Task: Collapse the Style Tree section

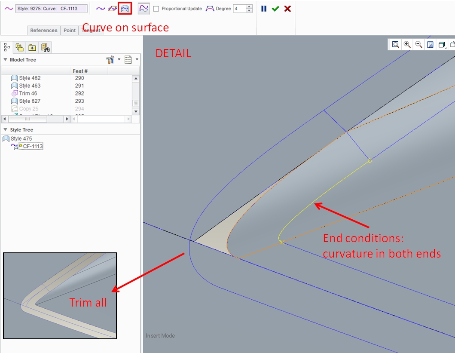Action: coord(5,129)
